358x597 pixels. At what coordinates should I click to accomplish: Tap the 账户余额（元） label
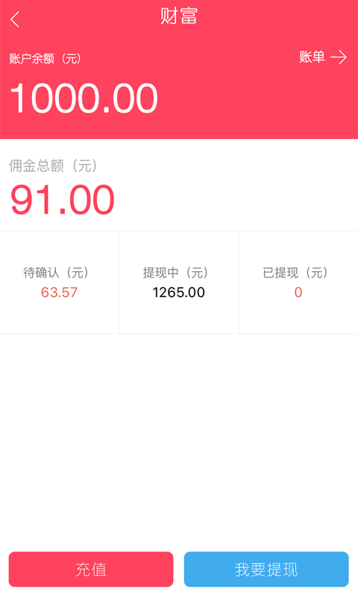point(45,59)
